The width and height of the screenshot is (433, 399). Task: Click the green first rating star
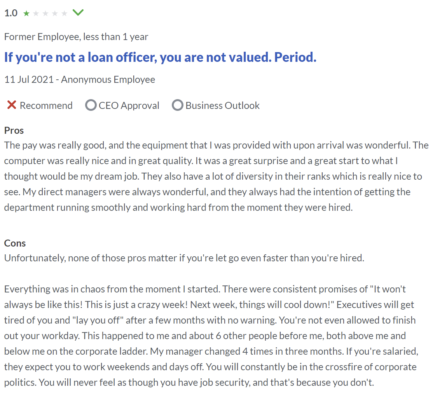(26, 13)
